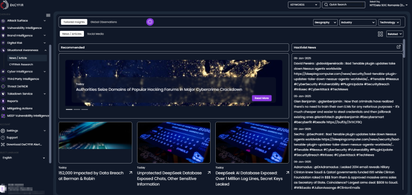Switch to Social Media view

[x=95, y=34]
